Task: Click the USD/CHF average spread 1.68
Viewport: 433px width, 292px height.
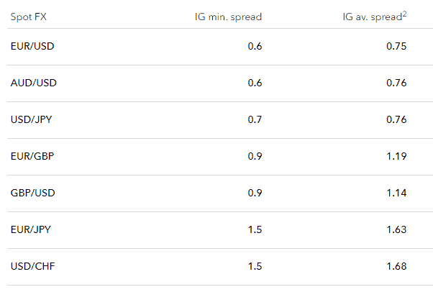Action: coord(396,266)
